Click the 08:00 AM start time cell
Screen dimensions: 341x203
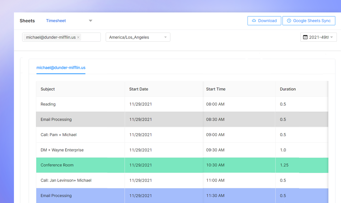click(239, 104)
